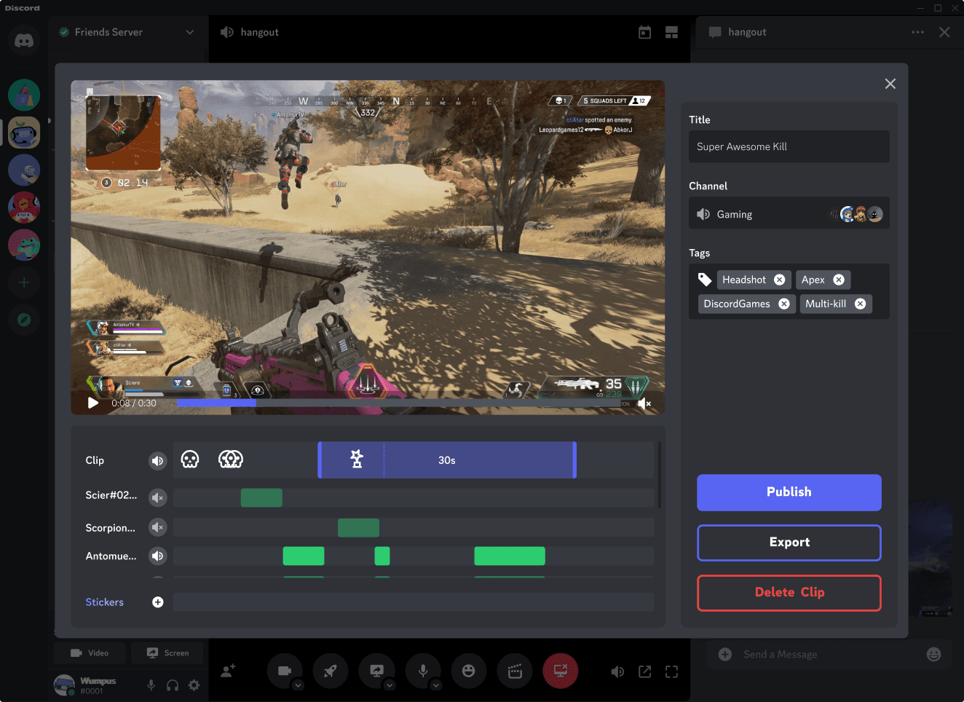Open the events calendar icon in header

[644, 32]
